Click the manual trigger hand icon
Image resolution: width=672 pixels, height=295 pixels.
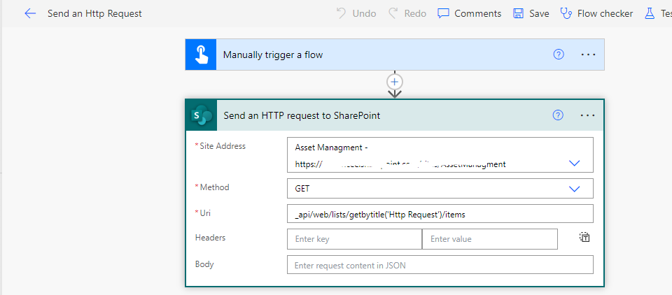(x=201, y=55)
